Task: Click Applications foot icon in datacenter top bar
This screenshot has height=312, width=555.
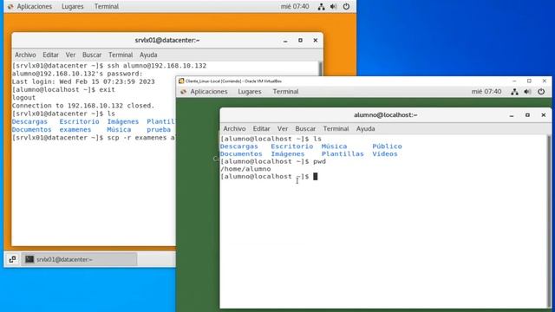Action: pos(10,6)
